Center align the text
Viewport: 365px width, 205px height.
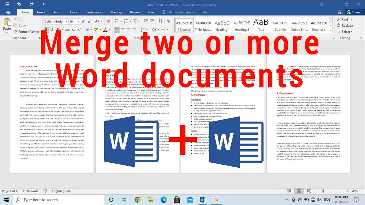(123, 30)
